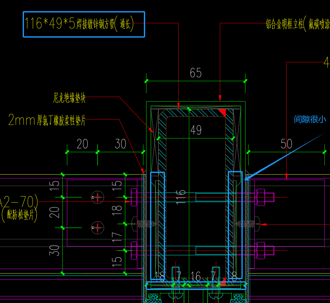The image size is (330, 303).
Task: Click the upper cross-head screw symbol
Action: pos(98,197)
